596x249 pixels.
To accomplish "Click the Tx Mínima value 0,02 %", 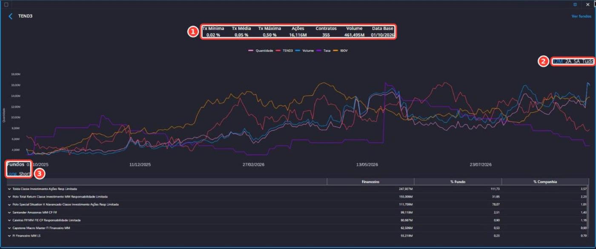I will 213,35.
